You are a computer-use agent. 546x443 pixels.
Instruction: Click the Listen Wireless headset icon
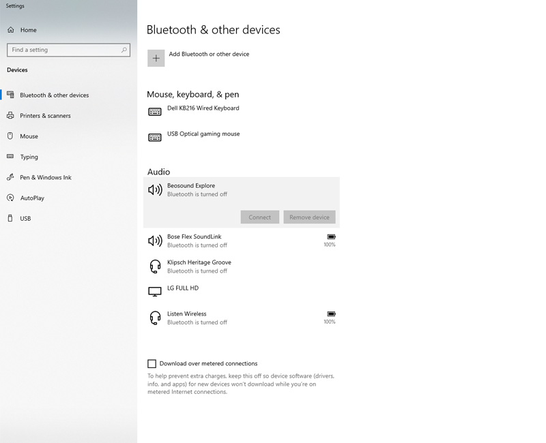point(156,318)
